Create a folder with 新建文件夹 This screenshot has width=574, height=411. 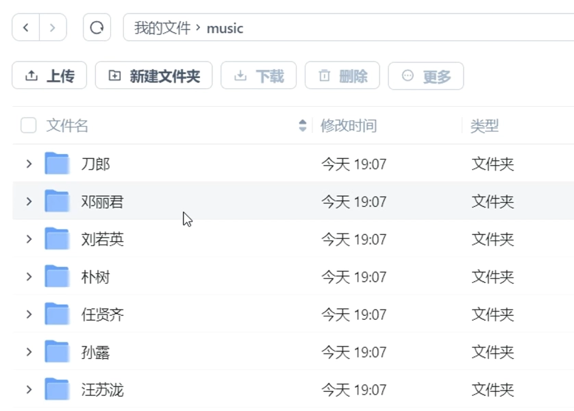(153, 75)
